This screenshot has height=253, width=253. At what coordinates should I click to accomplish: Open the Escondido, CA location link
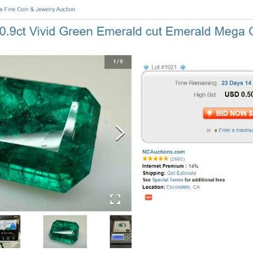(183, 187)
